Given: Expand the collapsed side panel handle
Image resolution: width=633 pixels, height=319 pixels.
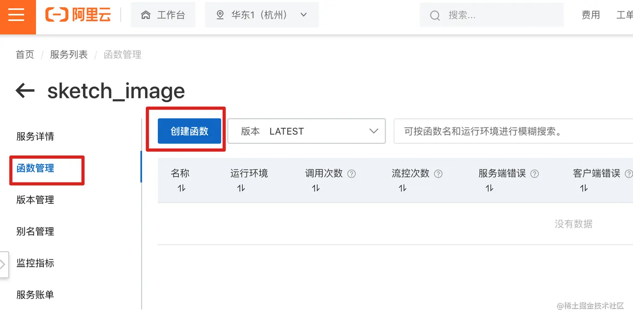Looking at the screenshot, I should [4, 265].
